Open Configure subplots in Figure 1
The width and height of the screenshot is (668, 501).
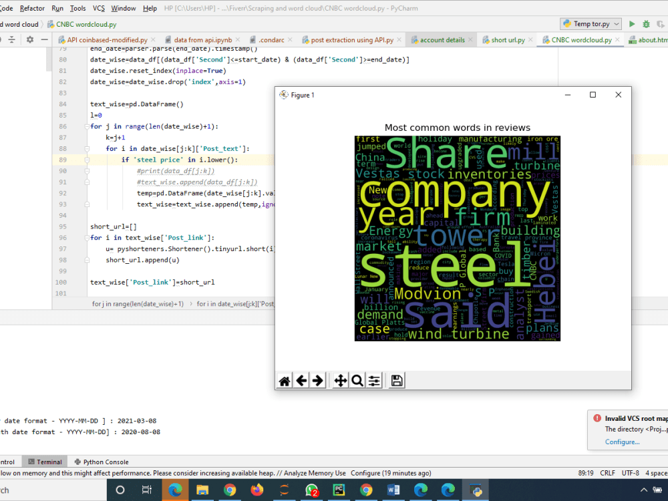(374, 381)
